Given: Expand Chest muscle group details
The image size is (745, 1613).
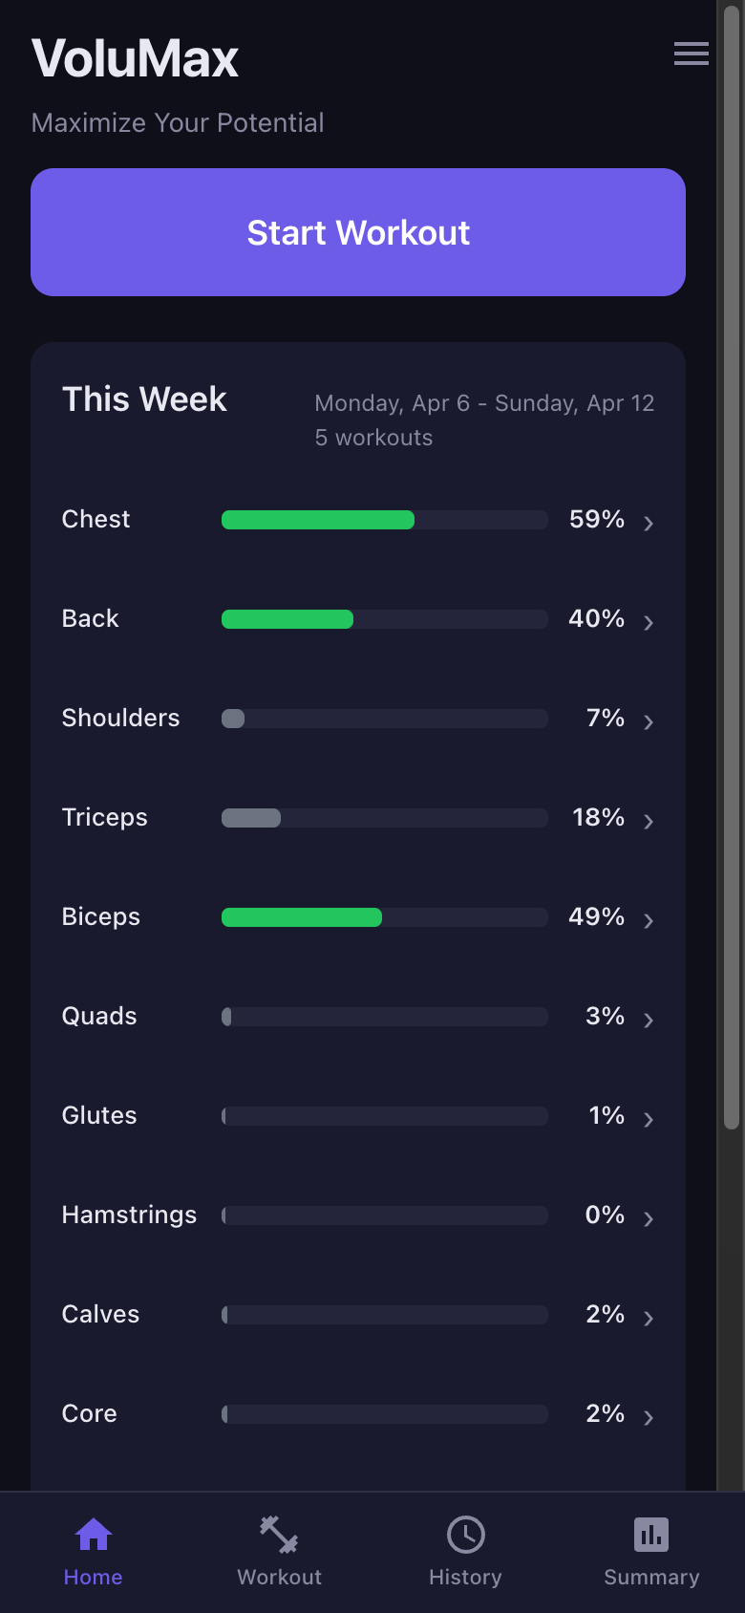Looking at the screenshot, I should (649, 523).
